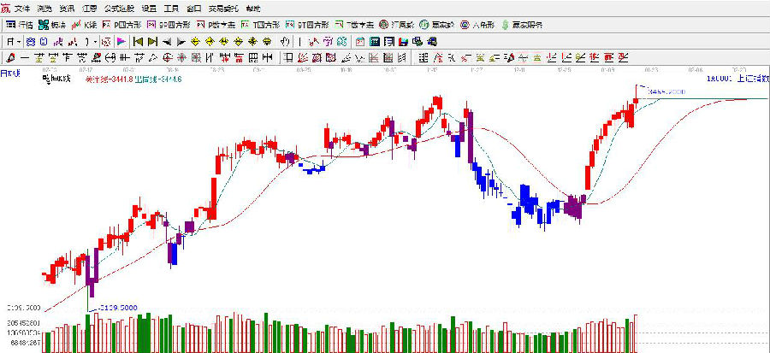770x353 pixels.
Task: Switch to K线 chart view icon
Action: tap(83, 24)
